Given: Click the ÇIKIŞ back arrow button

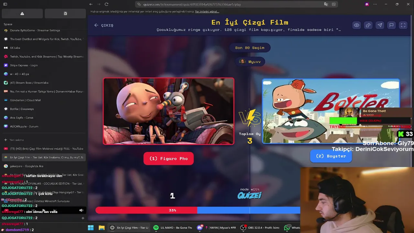Looking at the screenshot, I should coord(104,25).
